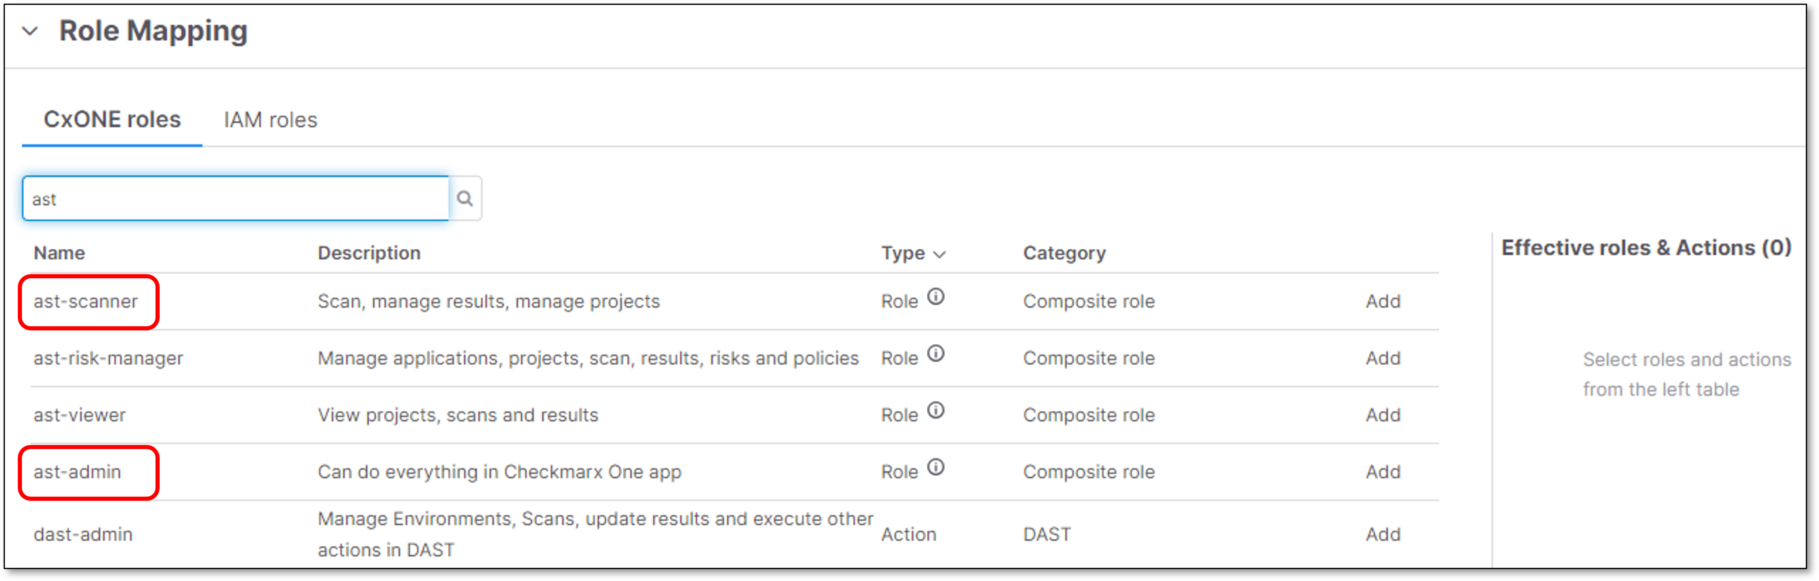Viewport: 1819px width, 581px height.
Task: Show info icon for ast-viewer role
Action: [x=936, y=410]
